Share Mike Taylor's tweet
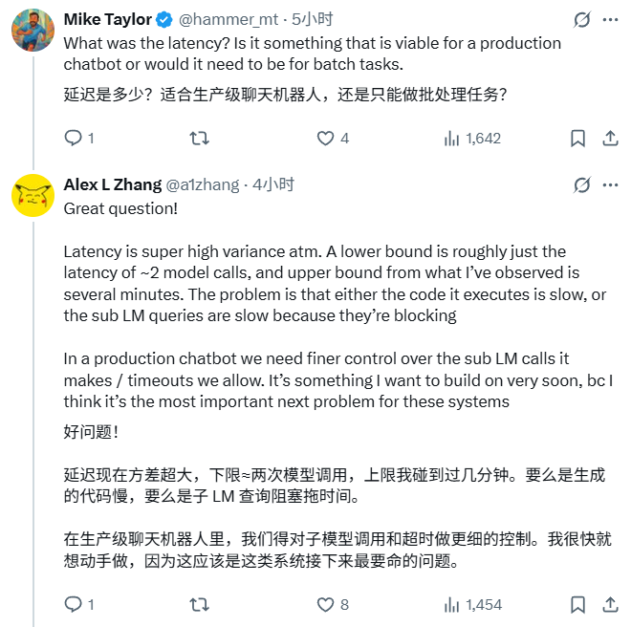Viewport: 631px width, 627px height. coord(609,139)
